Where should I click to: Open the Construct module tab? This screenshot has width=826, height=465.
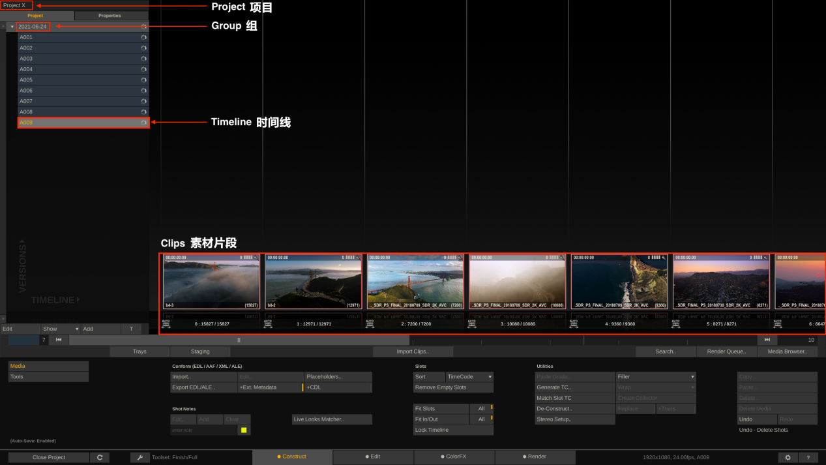tap(292, 457)
